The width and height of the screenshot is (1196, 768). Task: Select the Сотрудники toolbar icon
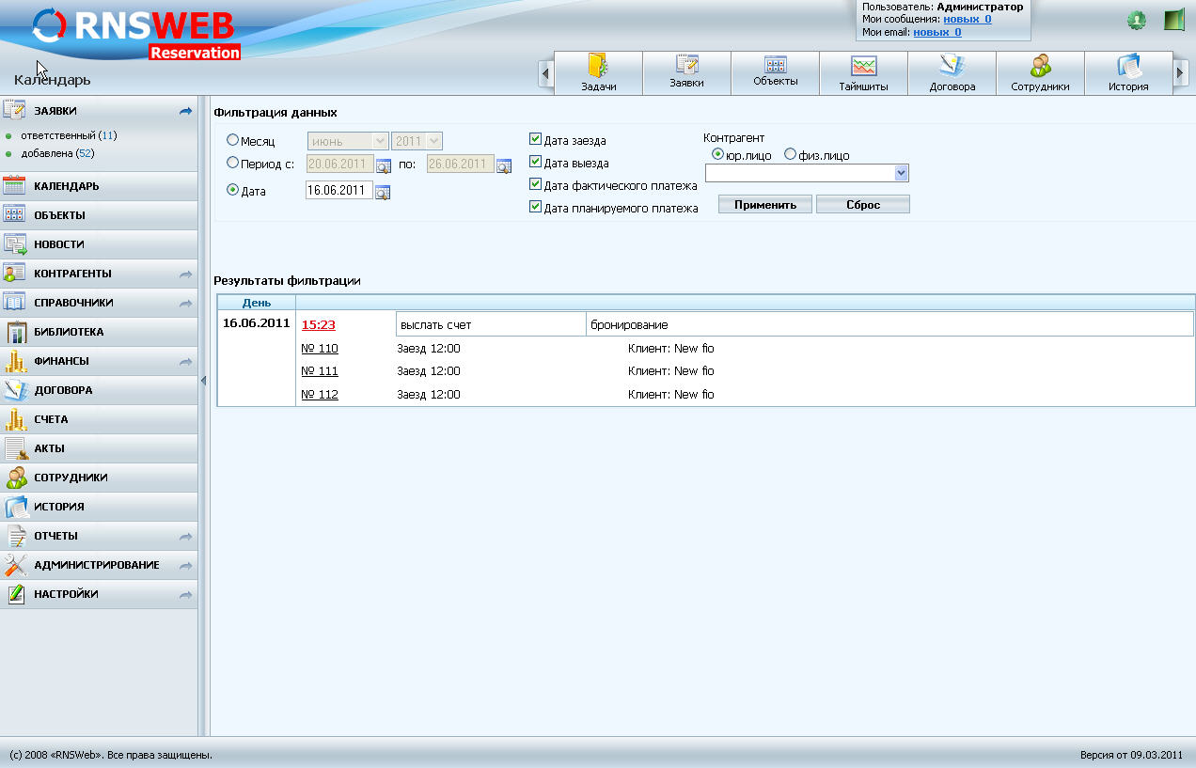coord(1040,71)
